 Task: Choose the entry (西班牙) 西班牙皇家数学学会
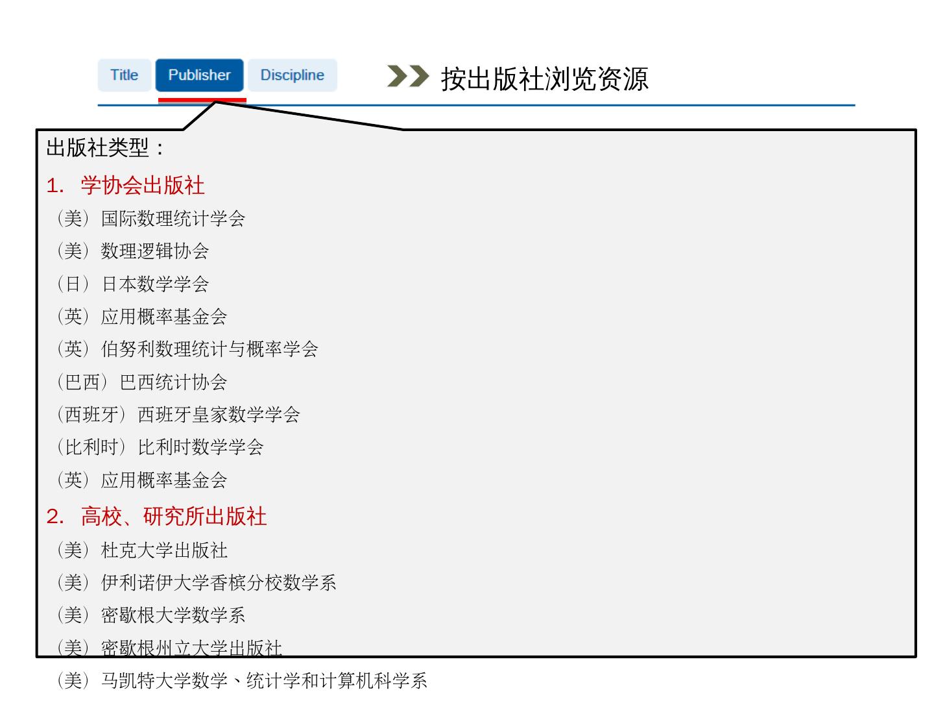178,414
